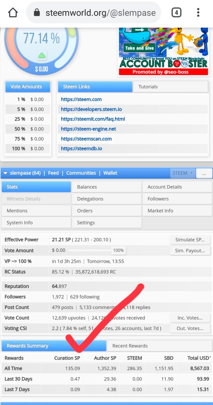
Task: Click the Followers count 1,972
Action: [58, 297]
